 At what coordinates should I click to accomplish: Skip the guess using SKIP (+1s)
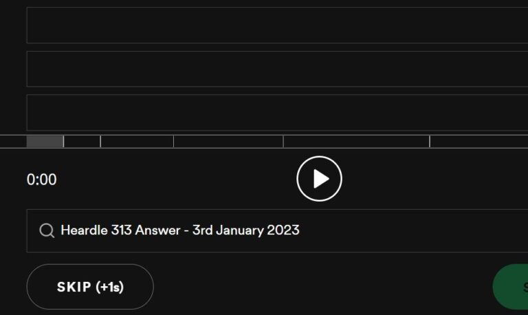point(90,287)
